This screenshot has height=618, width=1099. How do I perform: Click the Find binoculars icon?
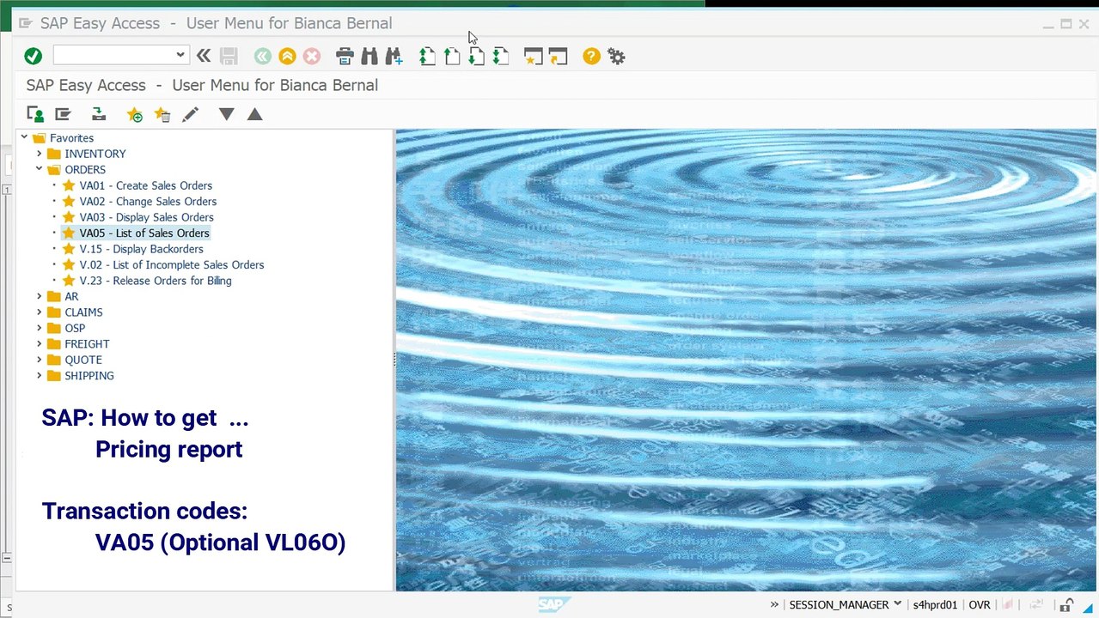[369, 56]
